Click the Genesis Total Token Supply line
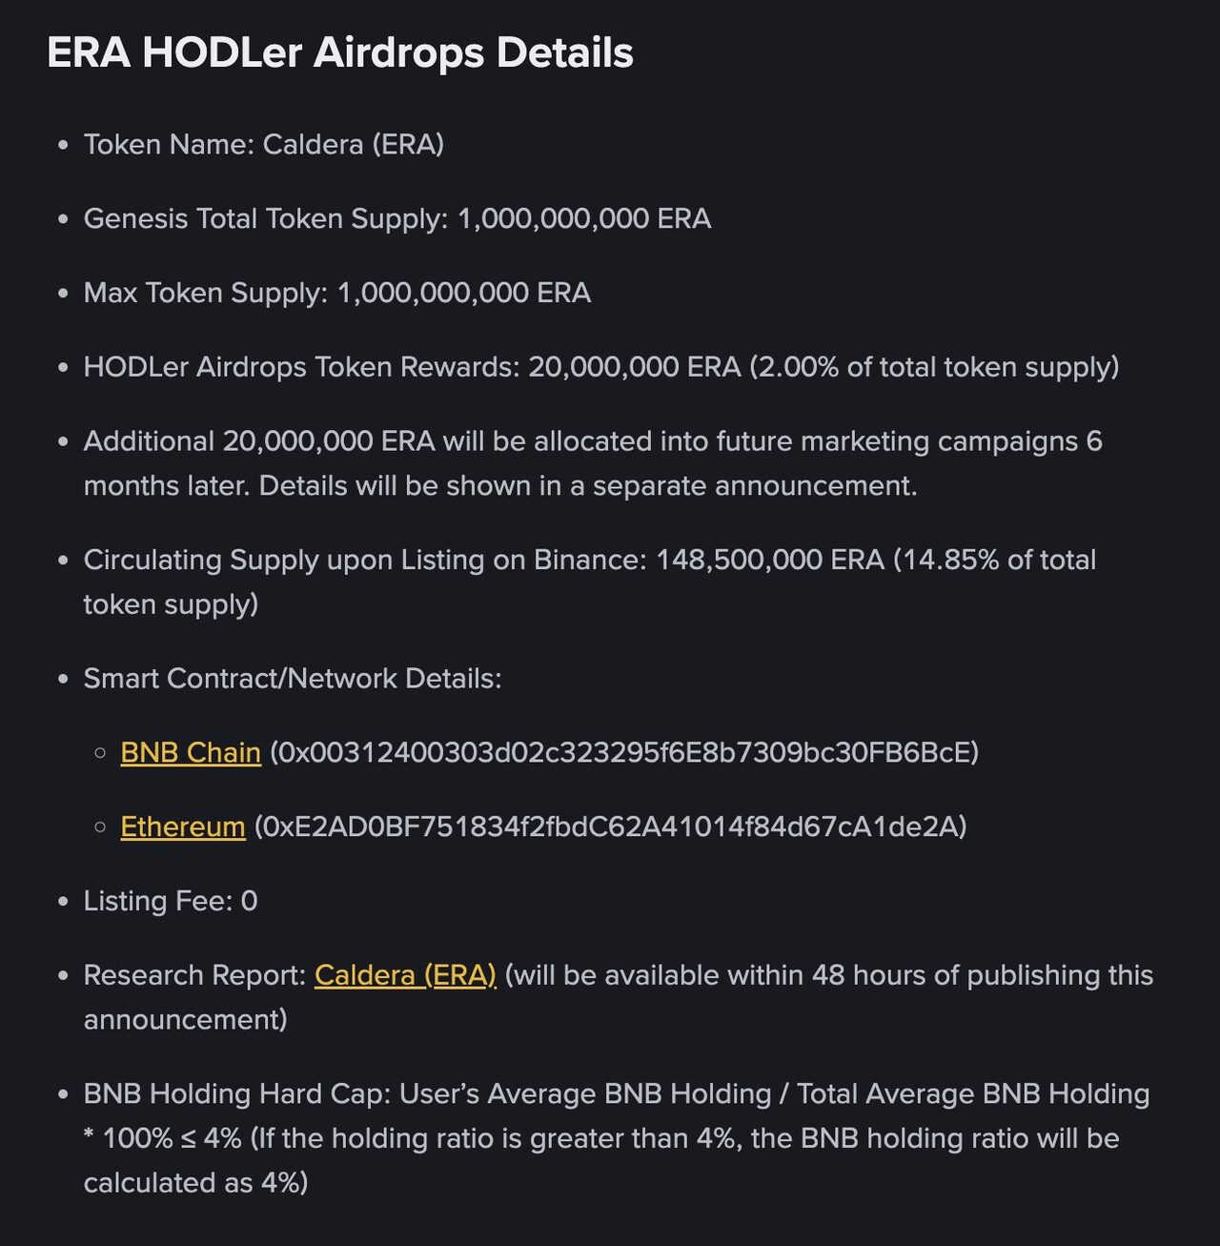1220x1246 pixels. [397, 218]
